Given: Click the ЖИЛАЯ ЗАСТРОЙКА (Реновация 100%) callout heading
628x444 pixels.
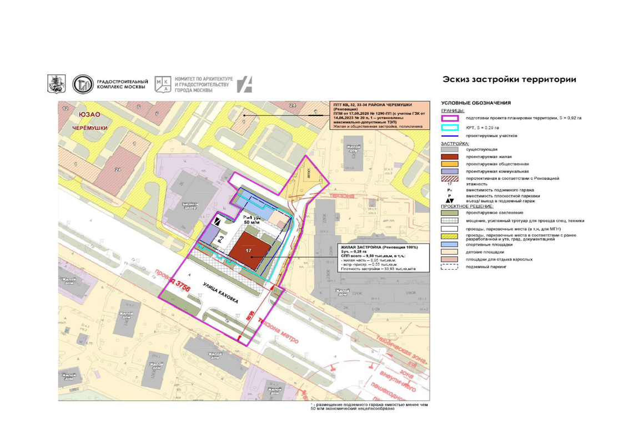Looking at the screenshot, I should coord(379,248).
